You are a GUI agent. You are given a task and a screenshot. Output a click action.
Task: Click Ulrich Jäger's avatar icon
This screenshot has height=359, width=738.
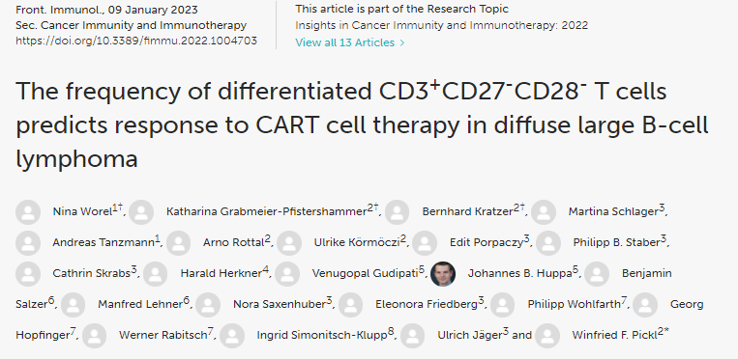pyautogui.click(x=413, y=336)
